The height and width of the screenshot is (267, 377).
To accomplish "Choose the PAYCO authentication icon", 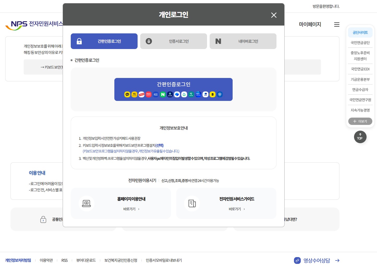I will [x=142, y=94].
